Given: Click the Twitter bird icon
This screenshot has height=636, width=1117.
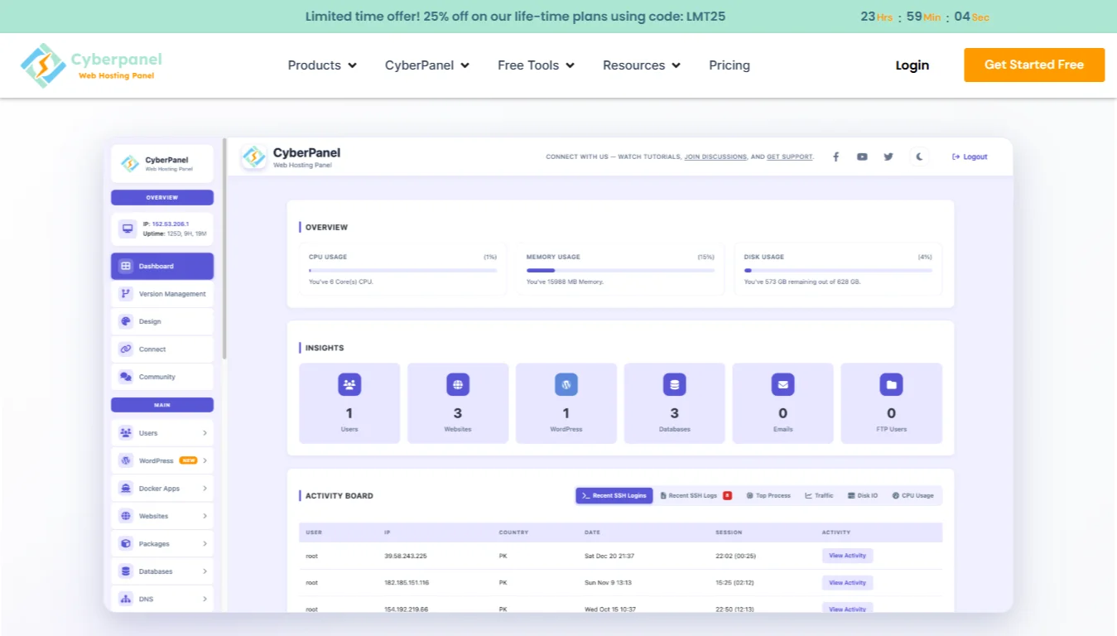Looking at the screenshot, I should click(888, 157).
